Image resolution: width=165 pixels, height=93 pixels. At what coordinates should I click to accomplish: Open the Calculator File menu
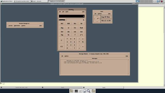pyautogui.click(x=60, y=12)
